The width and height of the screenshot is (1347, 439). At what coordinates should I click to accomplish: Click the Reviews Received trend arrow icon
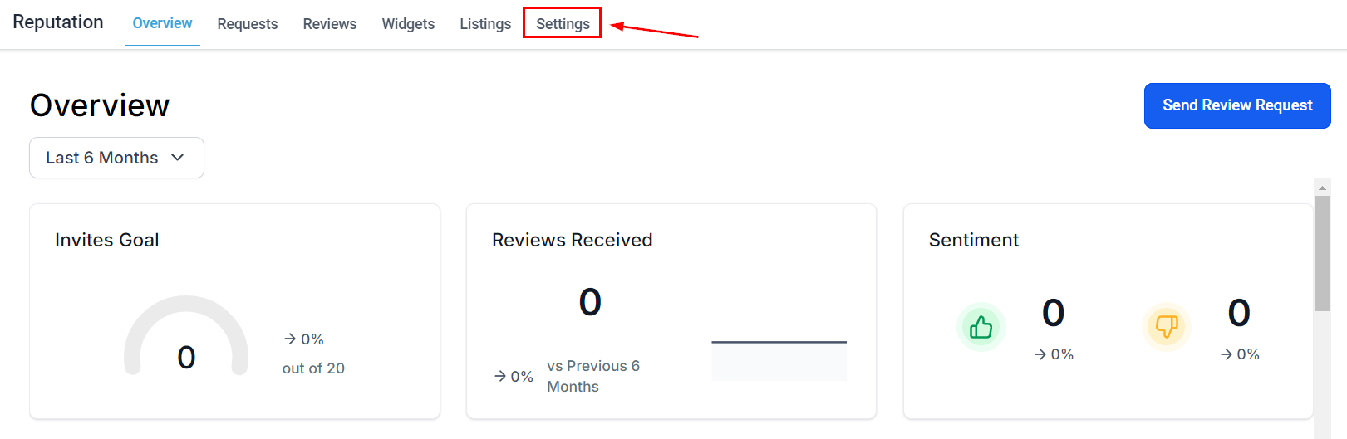pos(500,376)
